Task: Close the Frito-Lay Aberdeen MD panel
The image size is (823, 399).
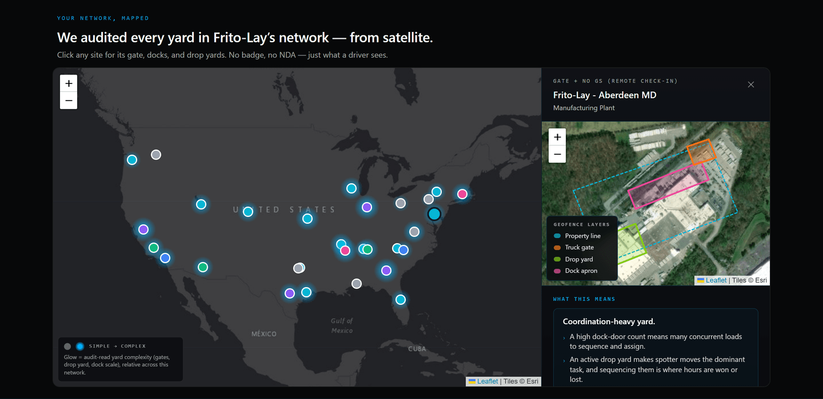Action: coord(751,84)
